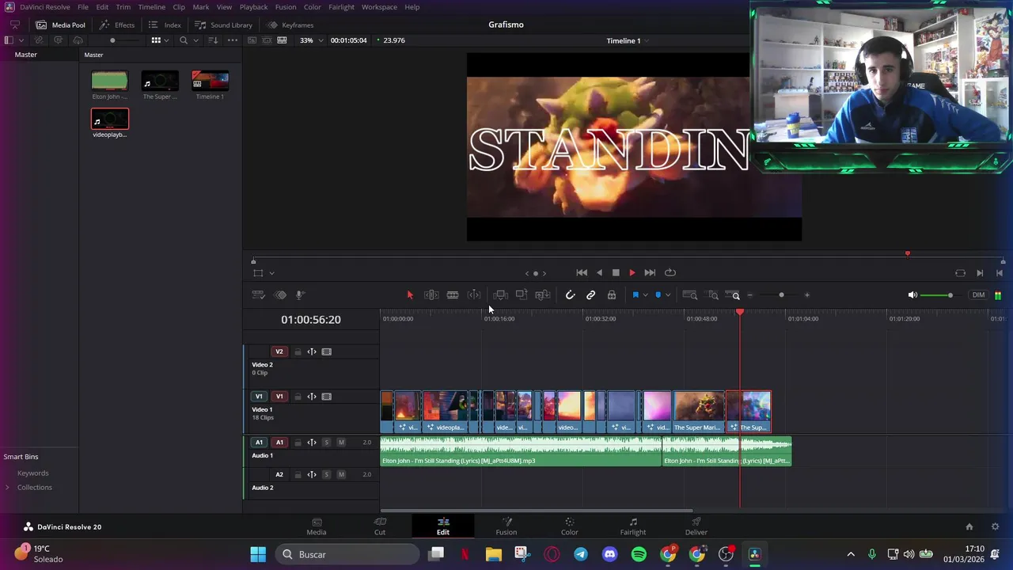Image resolution: width=1013 pixels, height=570 pixels.
Task: Open the Sound Library panel
Action: tap(223, 25)
